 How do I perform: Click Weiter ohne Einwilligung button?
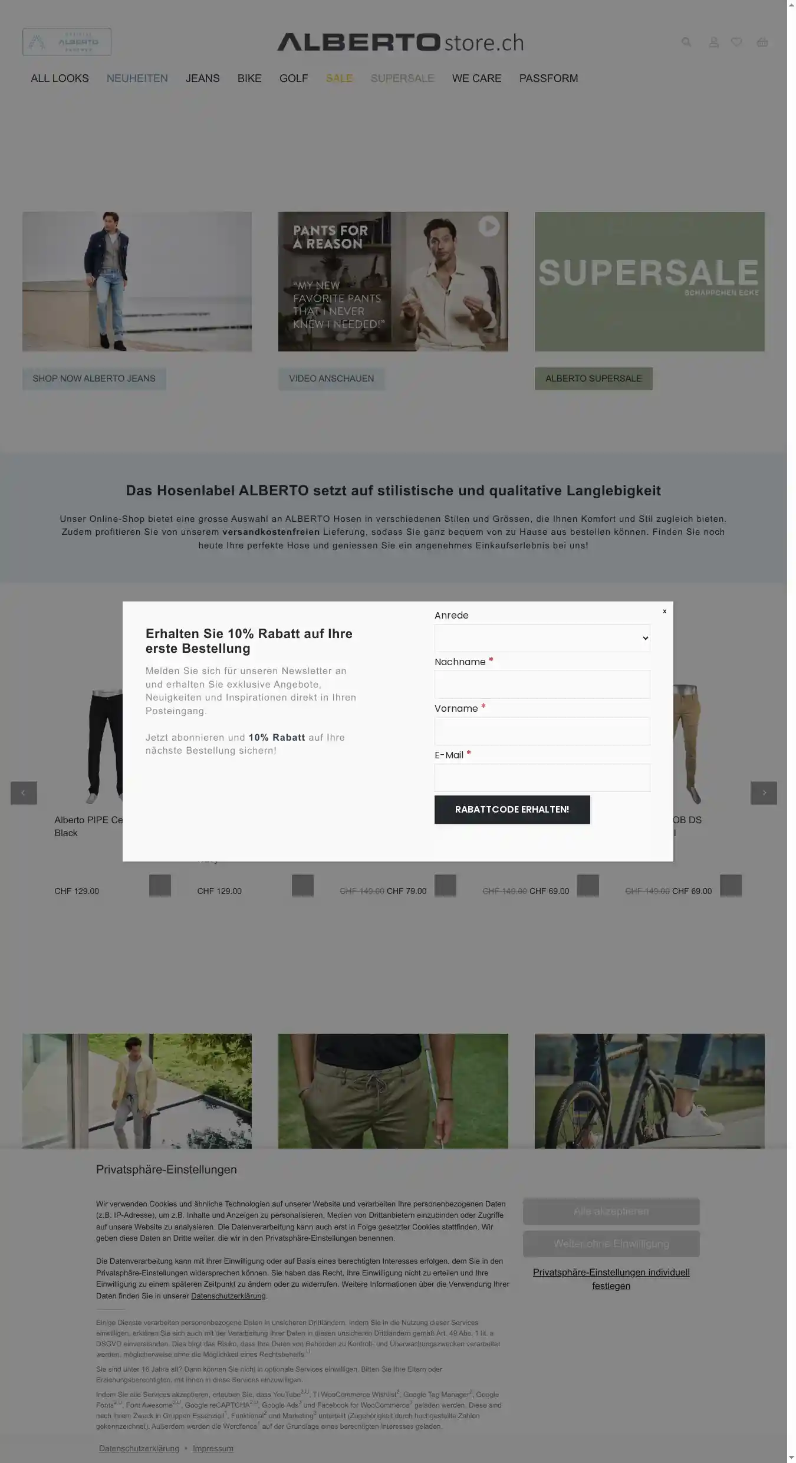611,1244
